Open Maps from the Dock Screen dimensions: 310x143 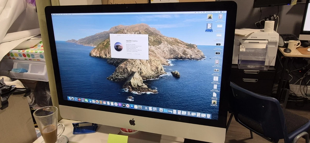[94, 101]
